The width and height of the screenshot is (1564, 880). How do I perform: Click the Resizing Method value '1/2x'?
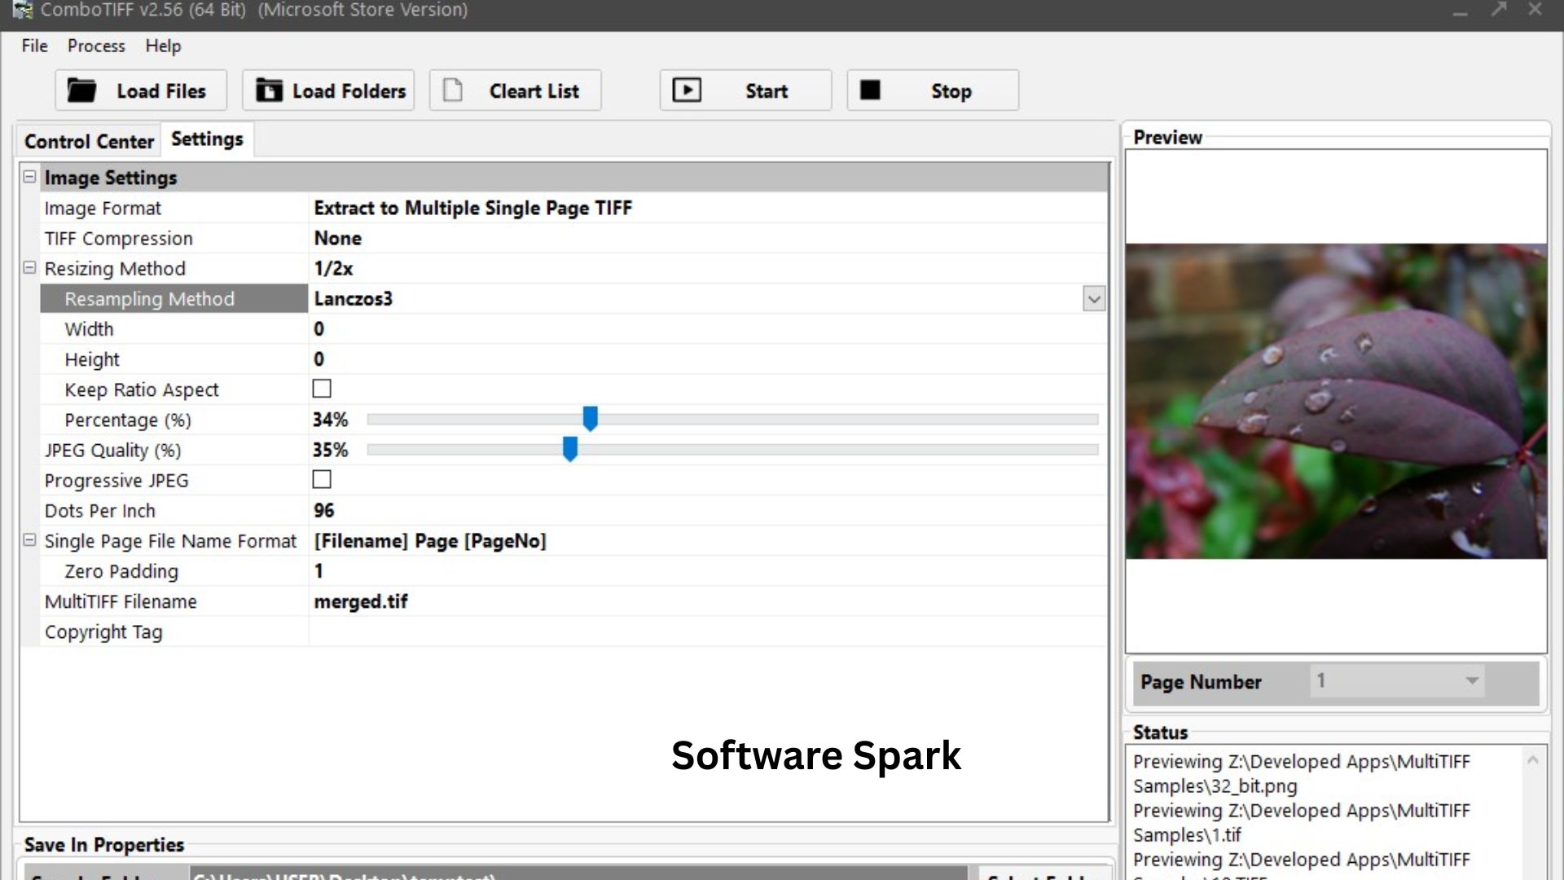click(x=333, y=268)
